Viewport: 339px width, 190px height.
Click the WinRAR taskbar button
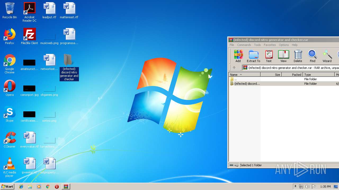point(66,186)
